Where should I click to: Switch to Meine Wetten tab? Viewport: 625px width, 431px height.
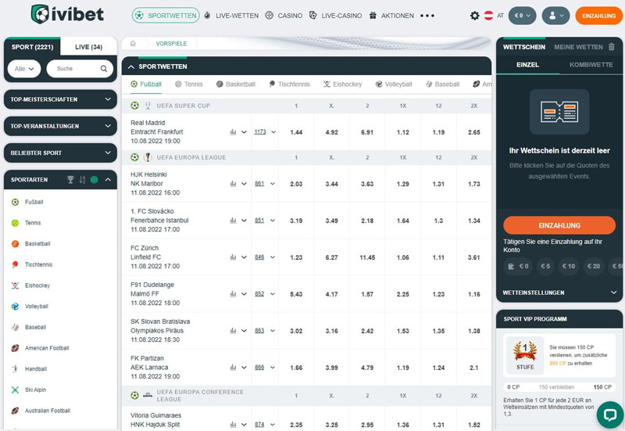coord(578,47)
